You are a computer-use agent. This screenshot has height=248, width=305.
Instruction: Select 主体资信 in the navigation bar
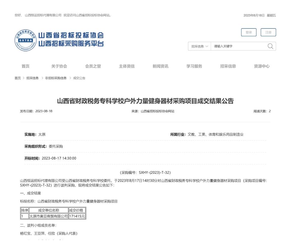127,66
